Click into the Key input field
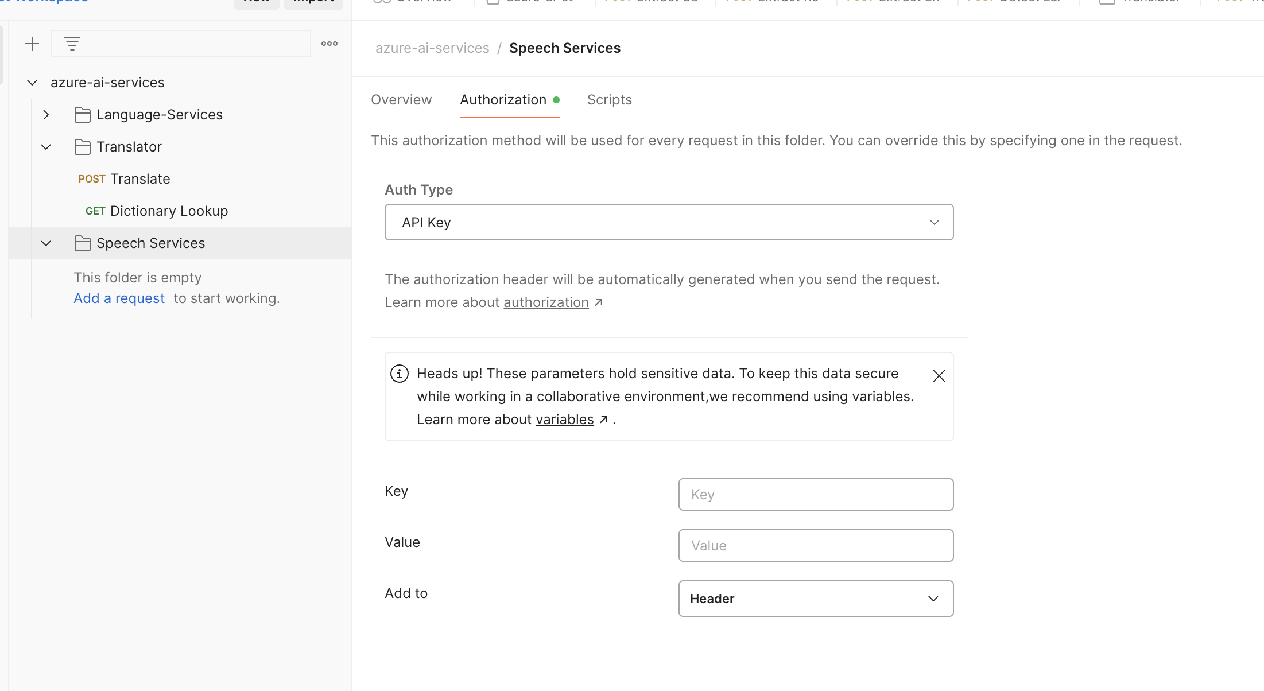The height and width of the screenshot is (691, 1264). coord(816,494)
